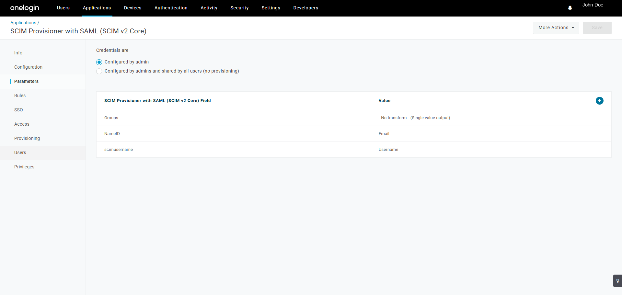Switch to the Rules sidebar tab
Screen dimensions: 622x295
click(43, 96)
